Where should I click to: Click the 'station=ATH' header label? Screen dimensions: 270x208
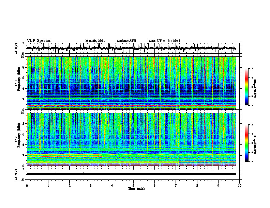[x=126, y=41]
